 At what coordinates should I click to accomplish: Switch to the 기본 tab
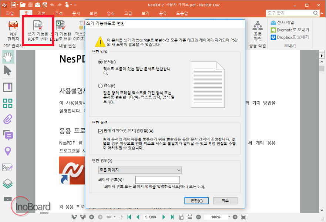click(41, 13)
